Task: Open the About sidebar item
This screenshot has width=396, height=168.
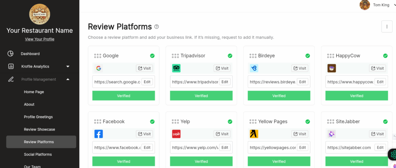Action: (x=29, y=104)
